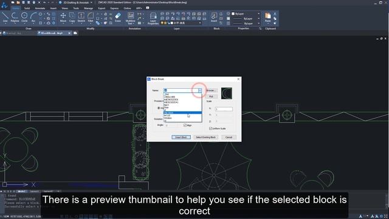Open Layer Properties manager
This screenshot has height=219, width=389.
(153, 18)
